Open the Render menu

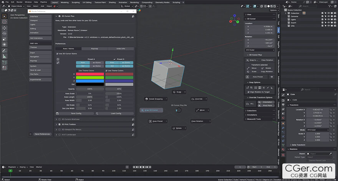(x=20, y=2)
